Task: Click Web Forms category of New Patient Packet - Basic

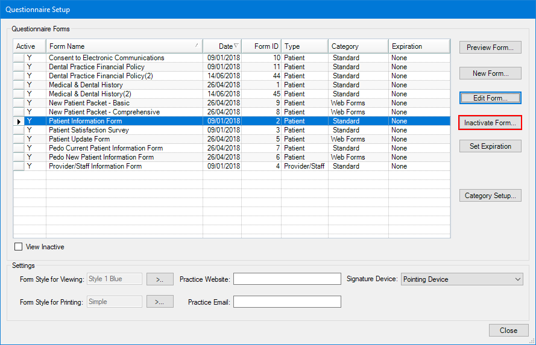Action: coord(358,103)
